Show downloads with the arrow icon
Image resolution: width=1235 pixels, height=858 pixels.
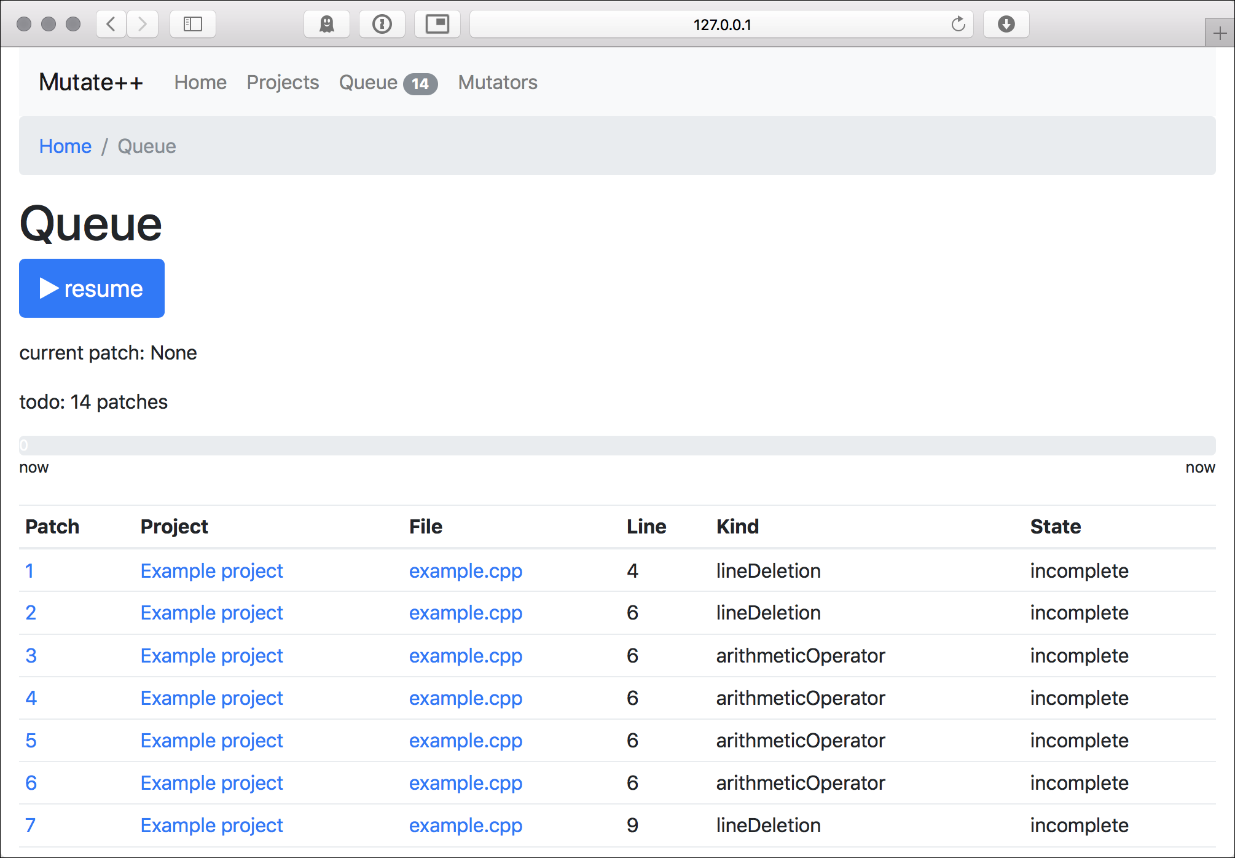[1006, 25]
